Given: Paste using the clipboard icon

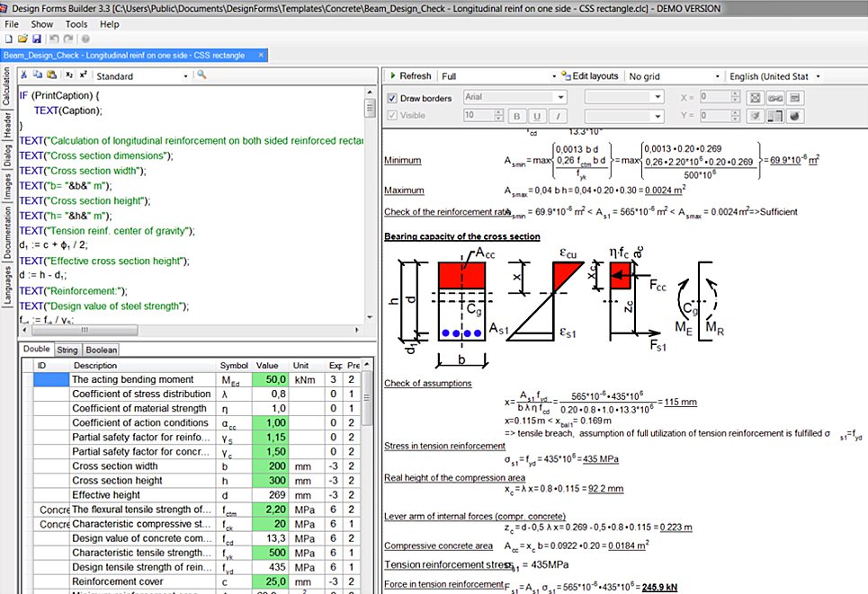Looking at the screenshot, I should (x=51, y=75).
